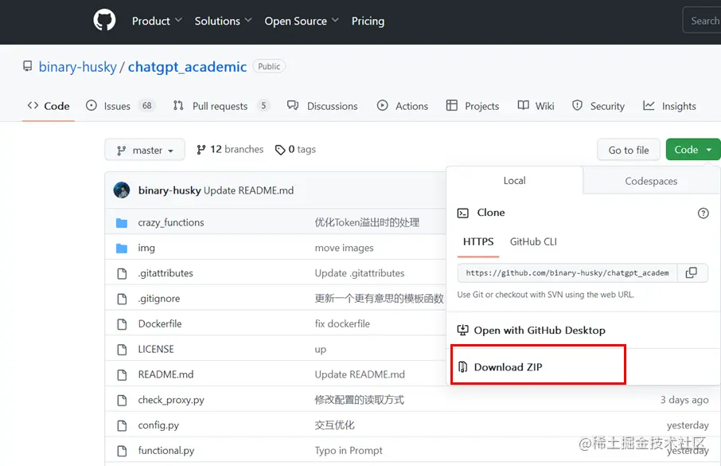Click the branch icon next to 12 branches
The image size is (721, 466).
click(201, 150)
